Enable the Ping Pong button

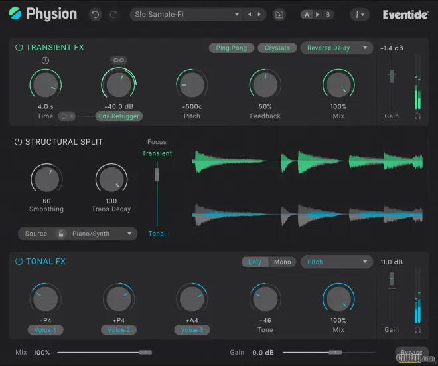pyautogui.click(x=231, y=48)
